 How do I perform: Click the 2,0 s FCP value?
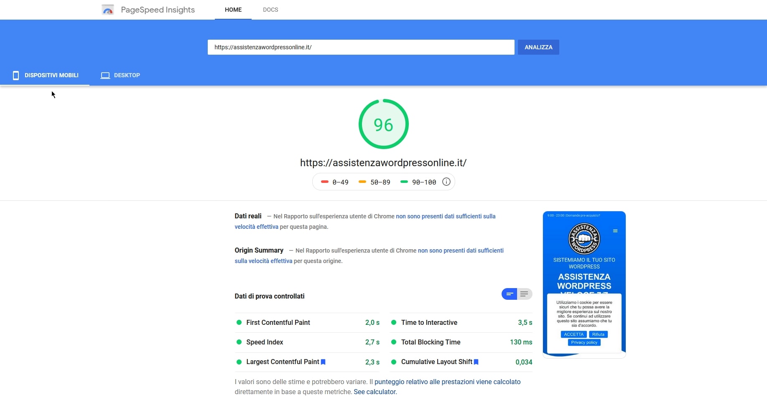[x=372, y=322]
